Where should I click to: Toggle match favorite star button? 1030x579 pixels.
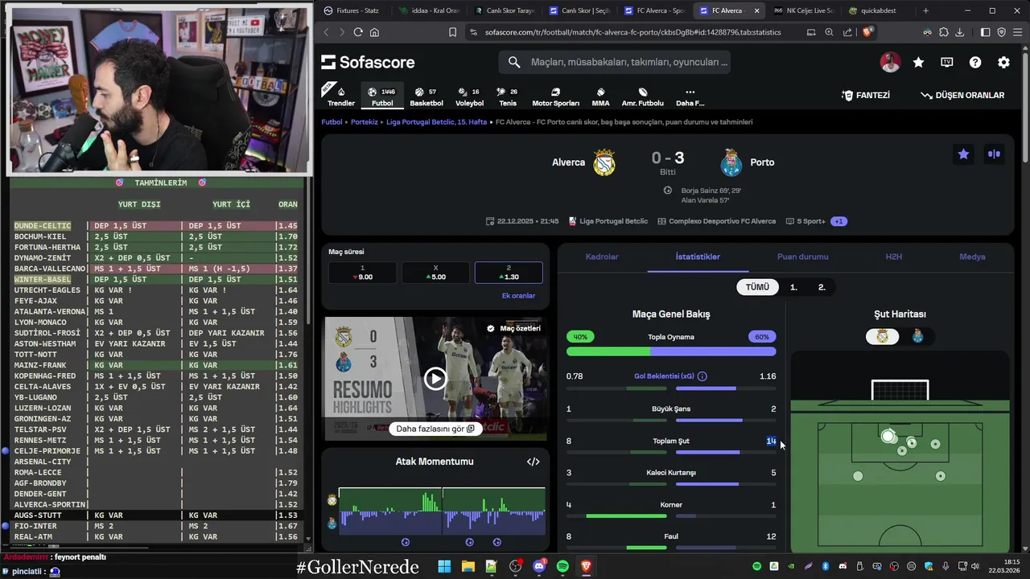click(x=963, y=154)
